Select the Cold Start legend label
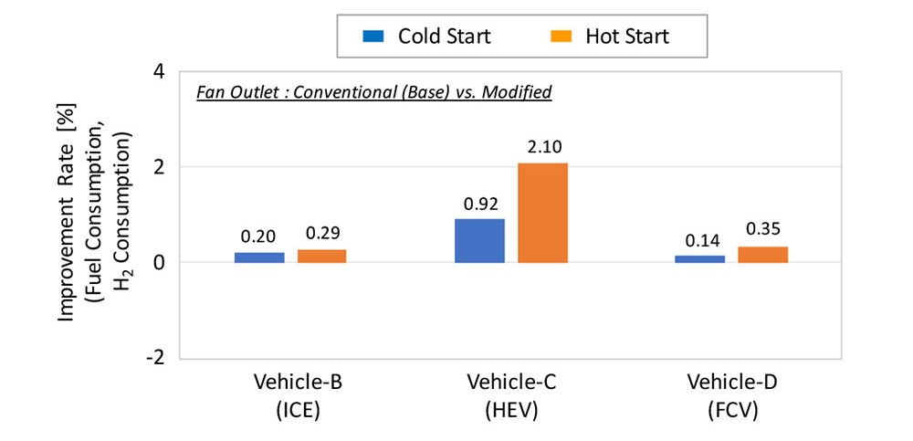 [444, 37]
